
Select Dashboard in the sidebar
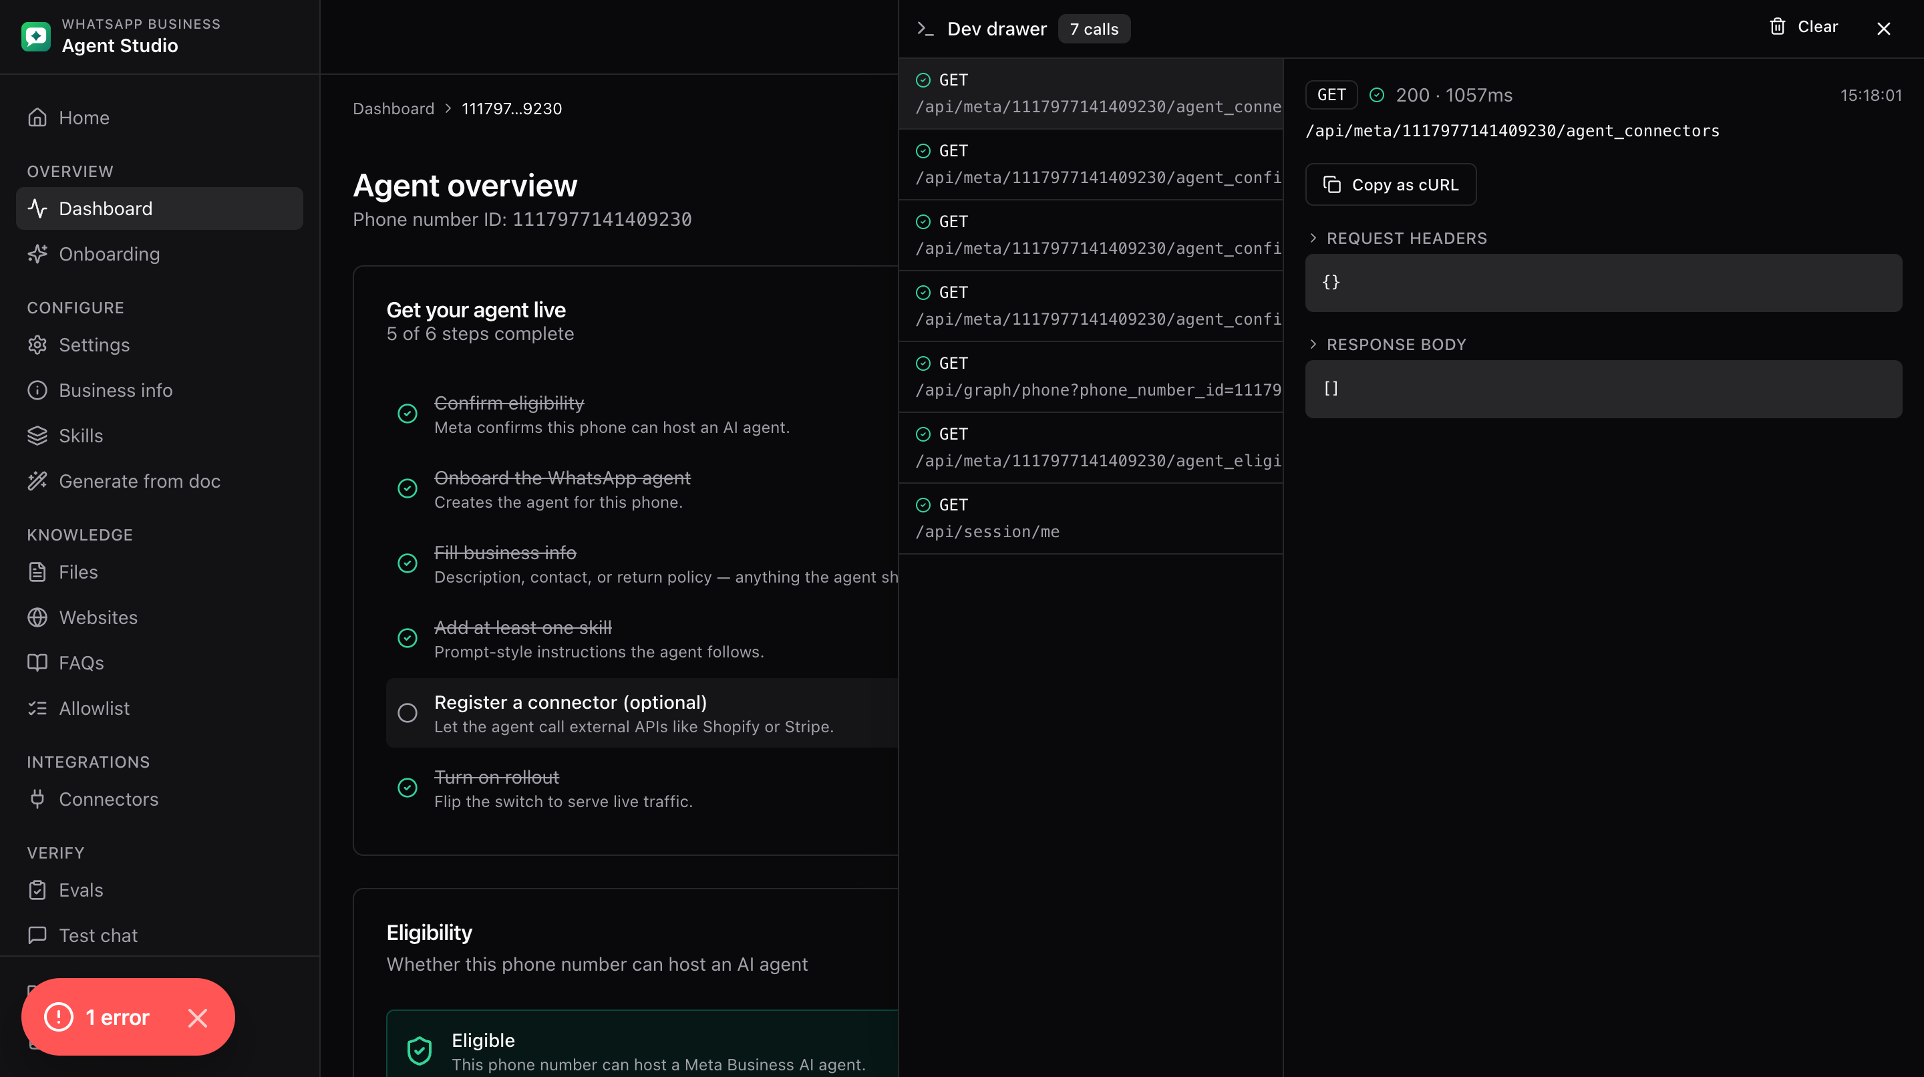(159, 208)
